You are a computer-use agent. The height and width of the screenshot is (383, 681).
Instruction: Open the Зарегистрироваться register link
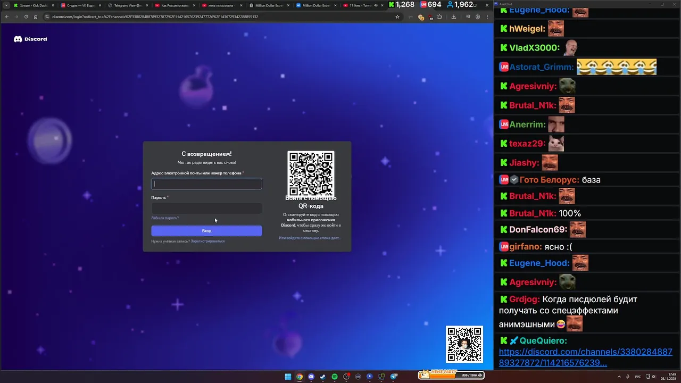(x=207, y=242)
